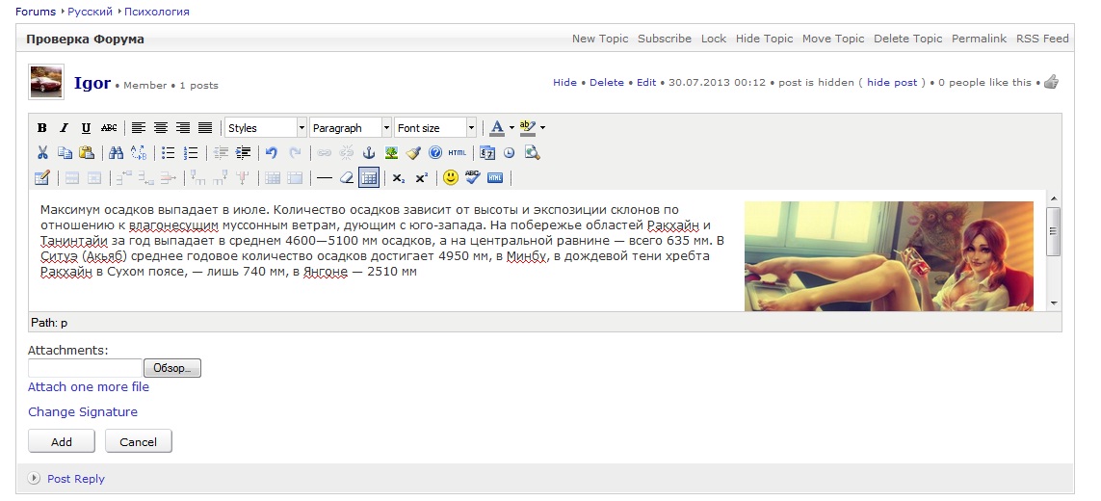Insert the current time clock icon
This screenshot has width=1101, height=501.
(x=509, y=152)
